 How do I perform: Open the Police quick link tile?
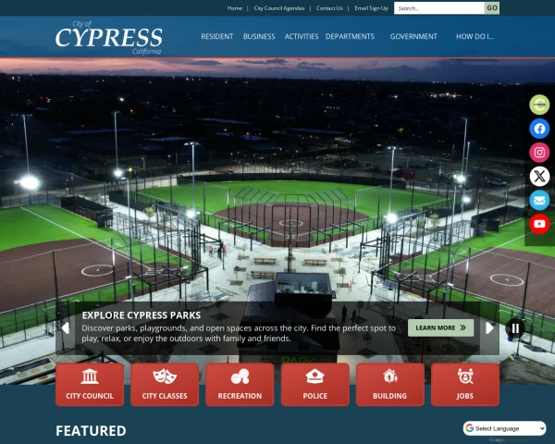[x=315, y=384]
